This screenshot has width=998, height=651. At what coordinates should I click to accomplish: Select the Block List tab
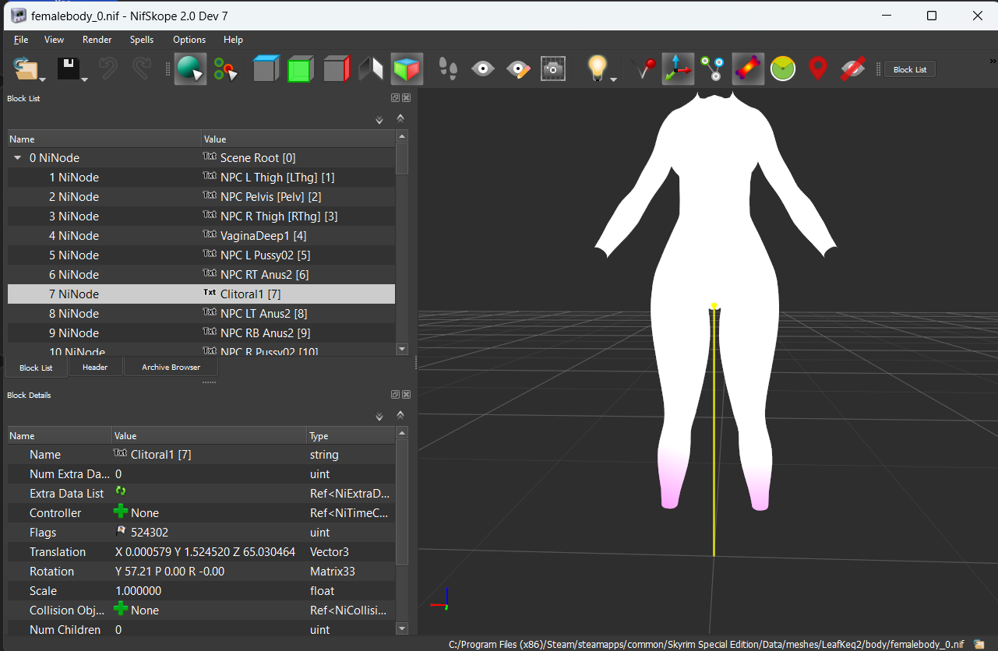(36, 367)
